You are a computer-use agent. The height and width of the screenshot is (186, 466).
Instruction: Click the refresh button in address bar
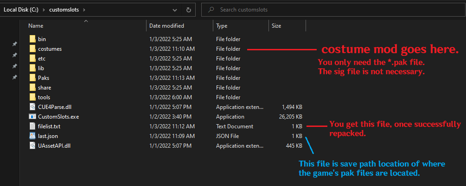coord(188,10)
